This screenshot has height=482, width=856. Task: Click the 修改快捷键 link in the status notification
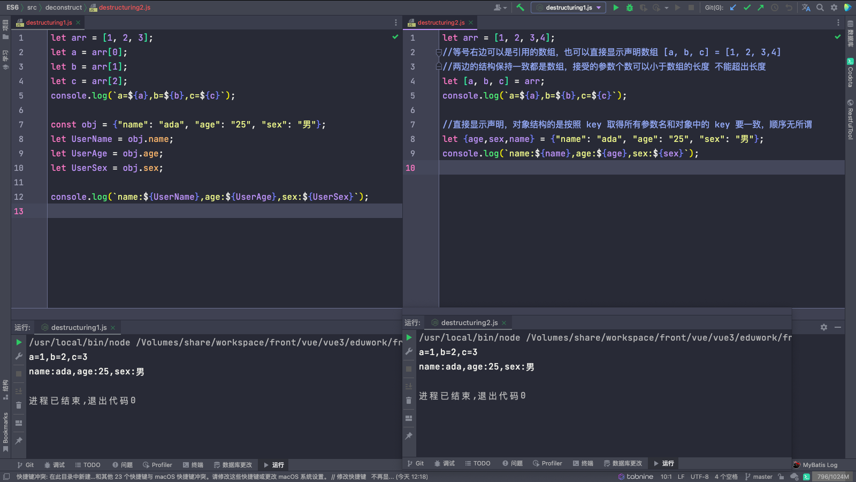point(351,477)
